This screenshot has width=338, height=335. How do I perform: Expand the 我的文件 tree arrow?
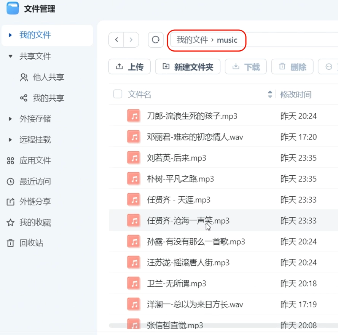10,35
